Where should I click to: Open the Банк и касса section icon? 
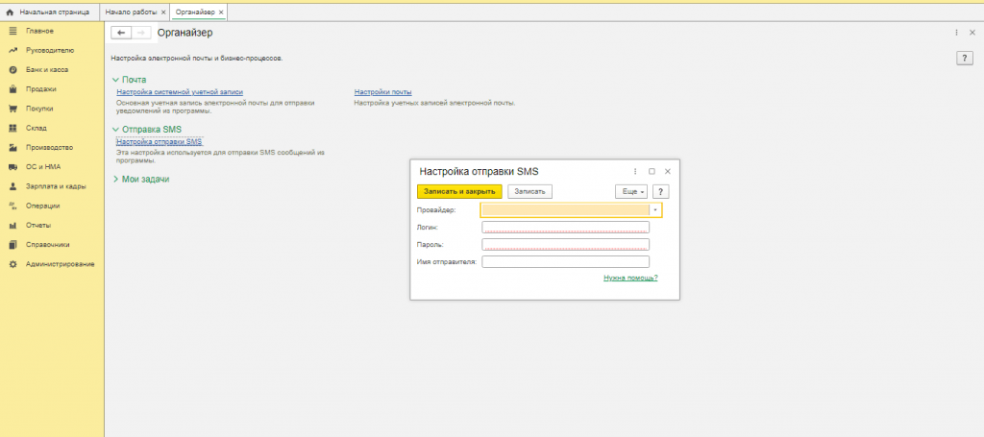point(12,70)
